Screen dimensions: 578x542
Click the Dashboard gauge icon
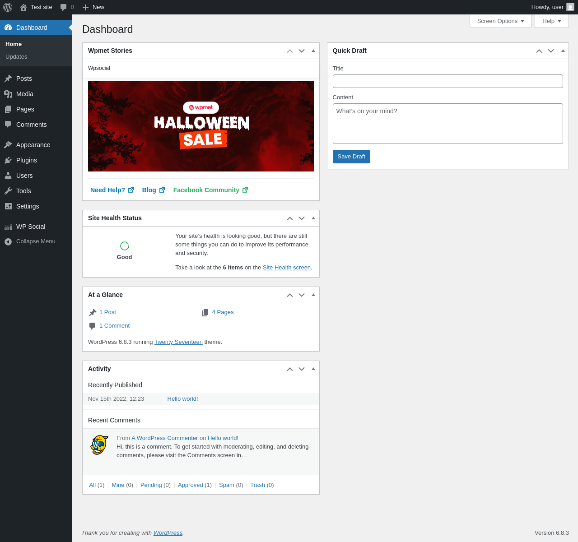[x=8, y=28]
